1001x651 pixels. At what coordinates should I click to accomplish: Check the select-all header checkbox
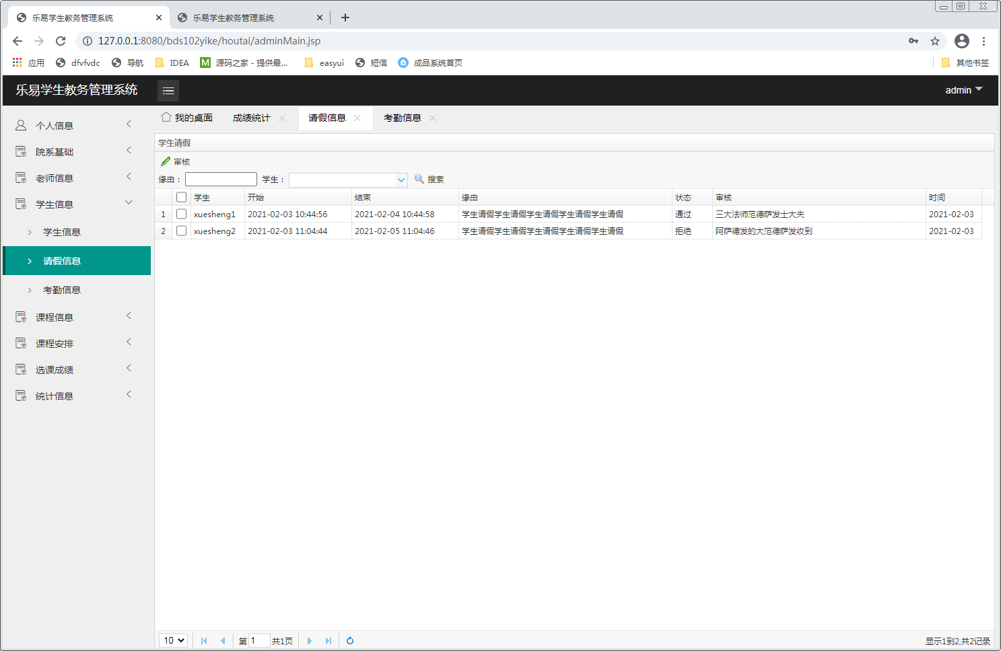181,197
